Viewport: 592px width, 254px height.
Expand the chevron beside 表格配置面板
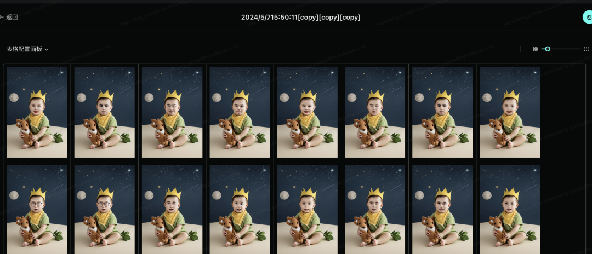(x=47, y=49)
